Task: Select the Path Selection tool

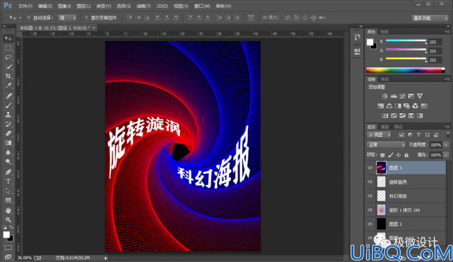Action: point(8,191)
